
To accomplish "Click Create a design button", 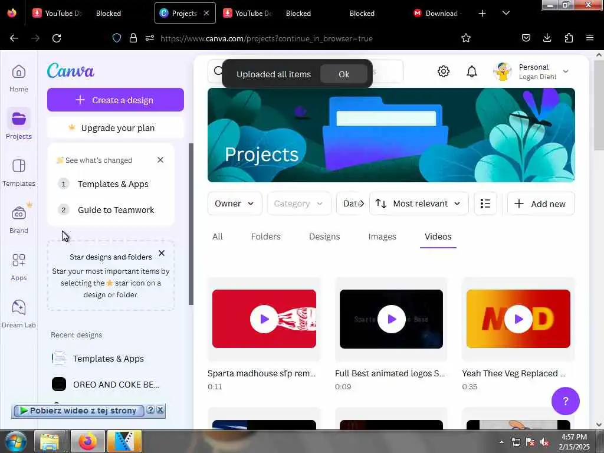I will point(116,100).
